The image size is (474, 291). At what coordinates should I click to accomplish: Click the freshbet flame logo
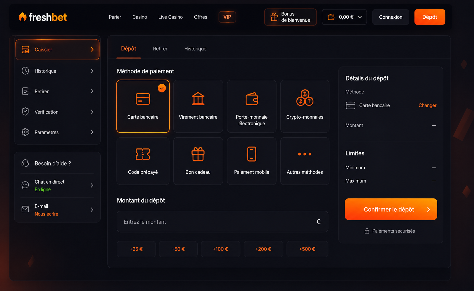(x=23, y=17)
